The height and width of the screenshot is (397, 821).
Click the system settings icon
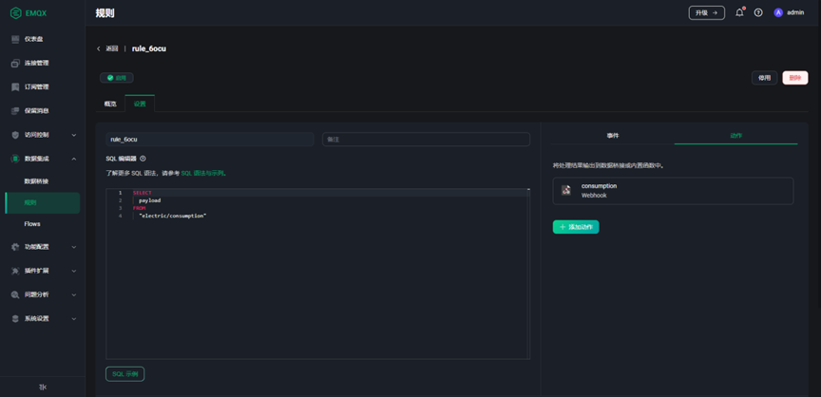16,318
